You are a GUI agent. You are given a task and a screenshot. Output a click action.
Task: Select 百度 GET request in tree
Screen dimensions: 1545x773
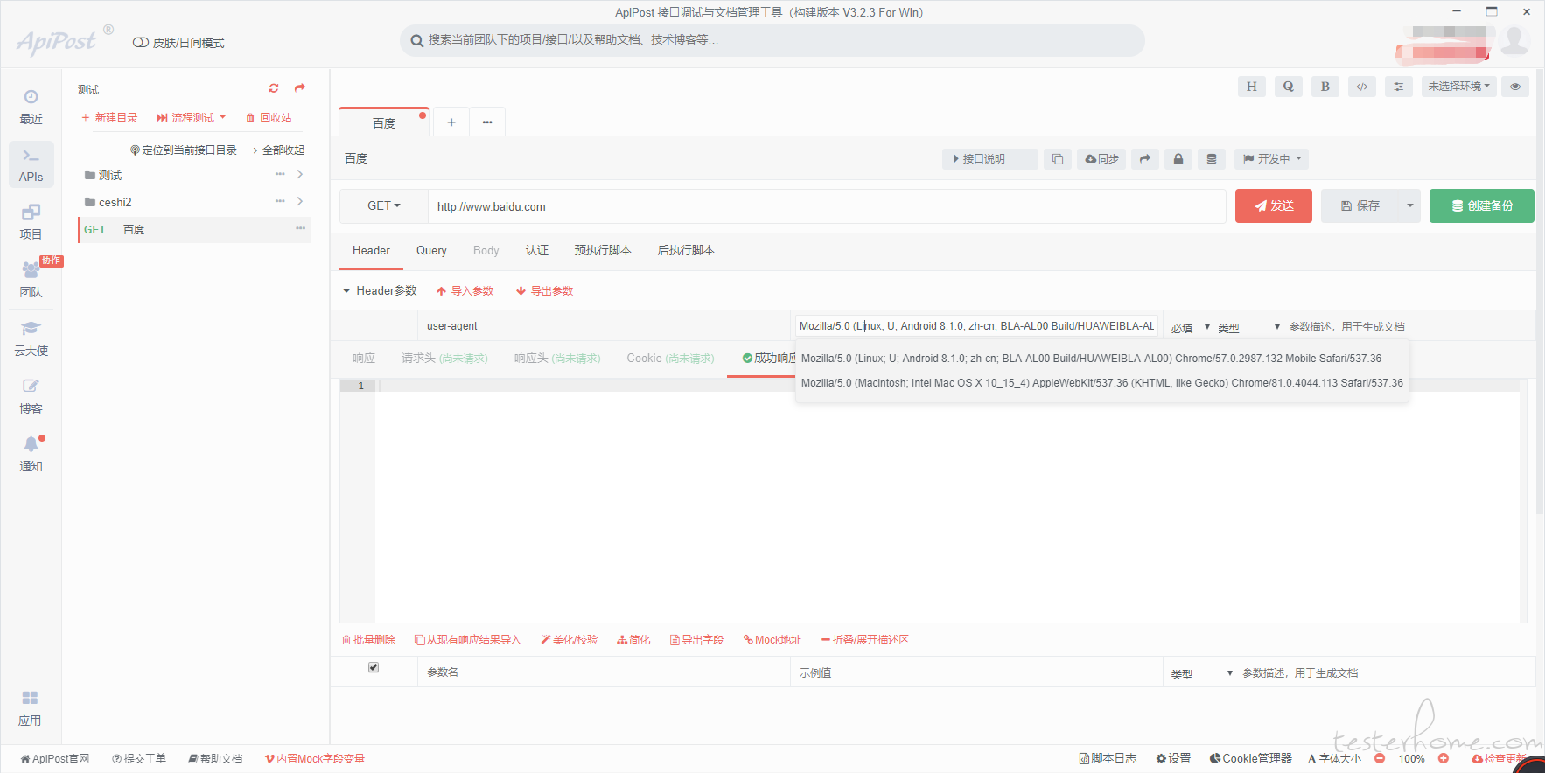(x=194, y=229)
